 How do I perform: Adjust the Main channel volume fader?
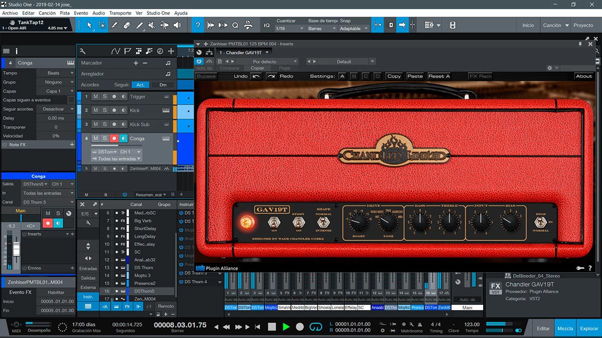click(16, 249)
